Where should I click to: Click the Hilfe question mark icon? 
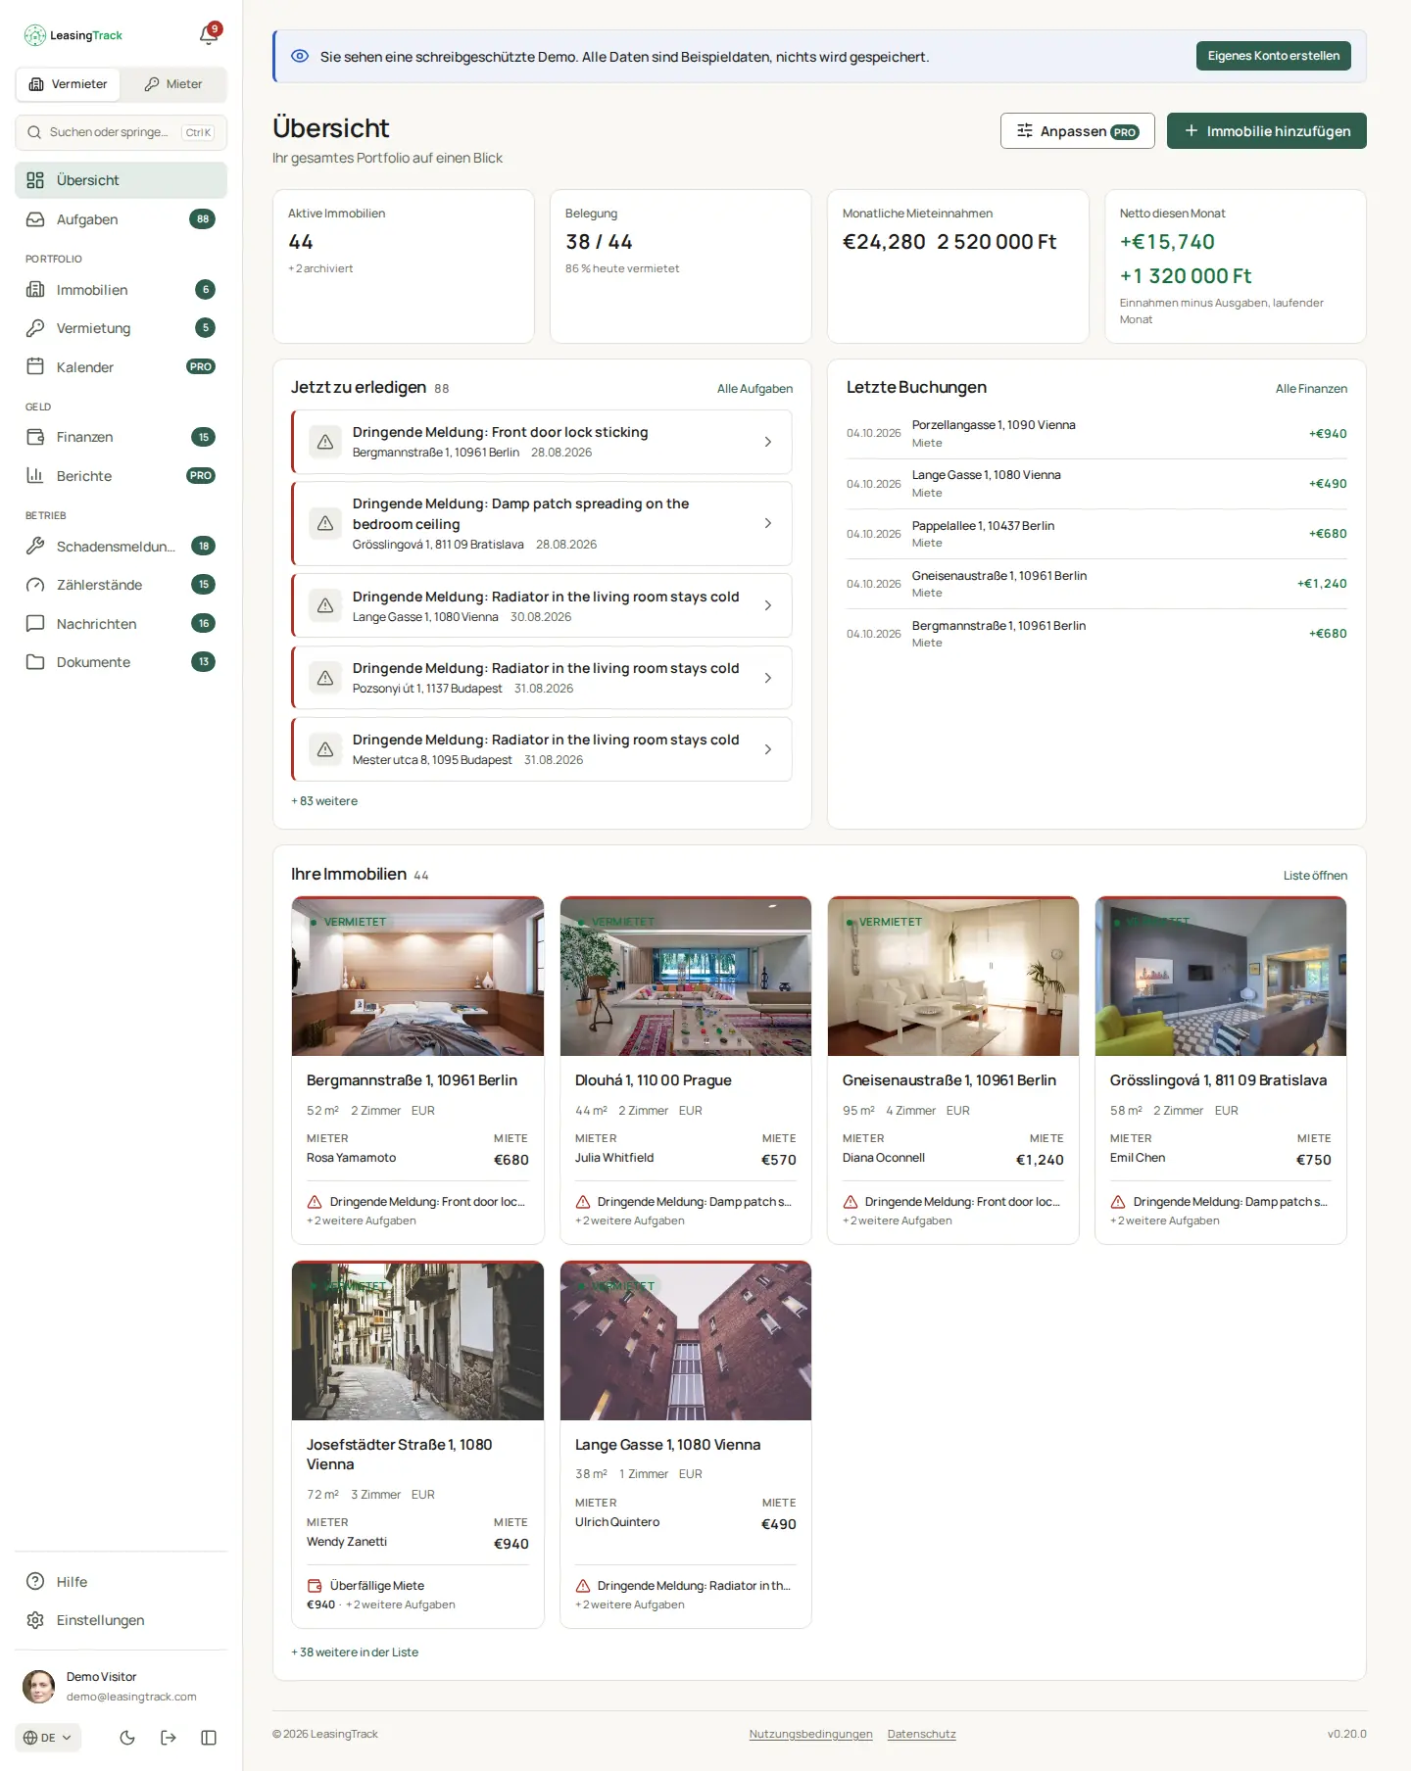point(35,1581)
